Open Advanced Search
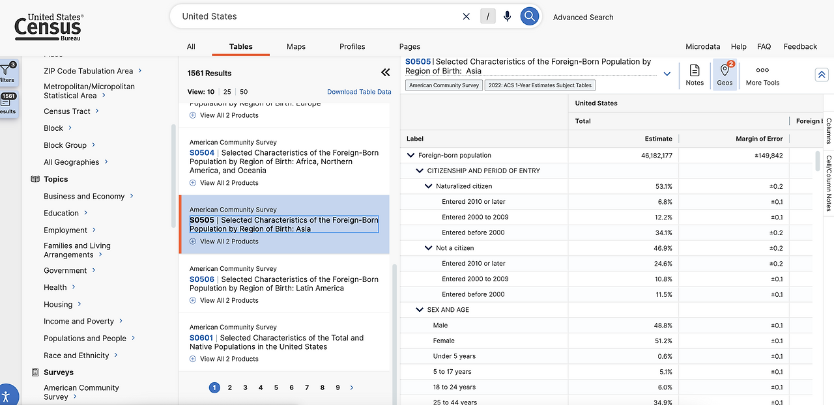 (x=583, y=17)
